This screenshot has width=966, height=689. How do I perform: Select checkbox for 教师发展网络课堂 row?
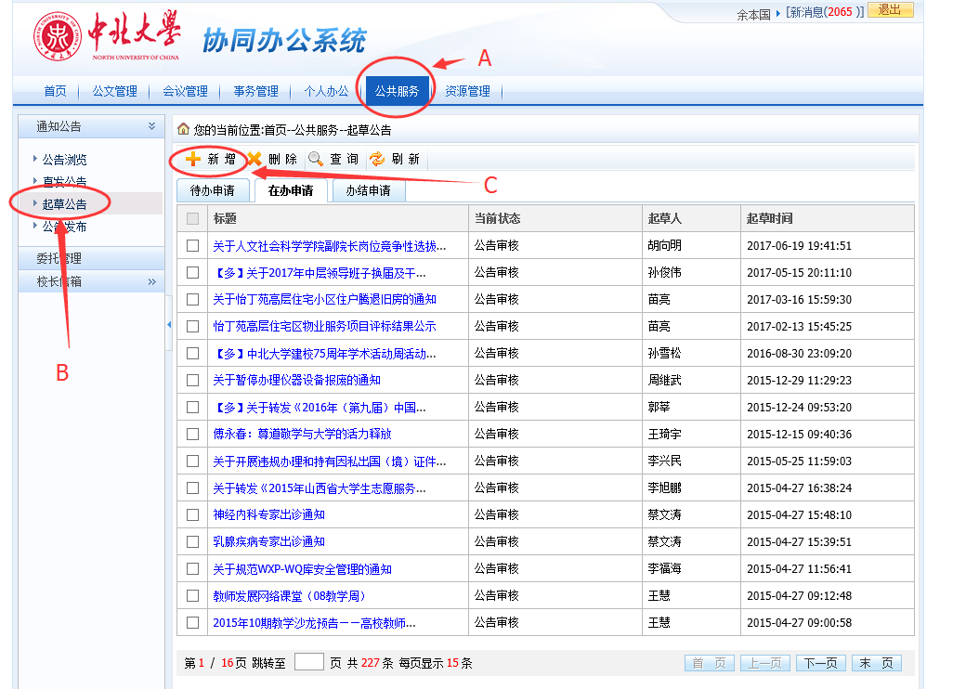192,595
